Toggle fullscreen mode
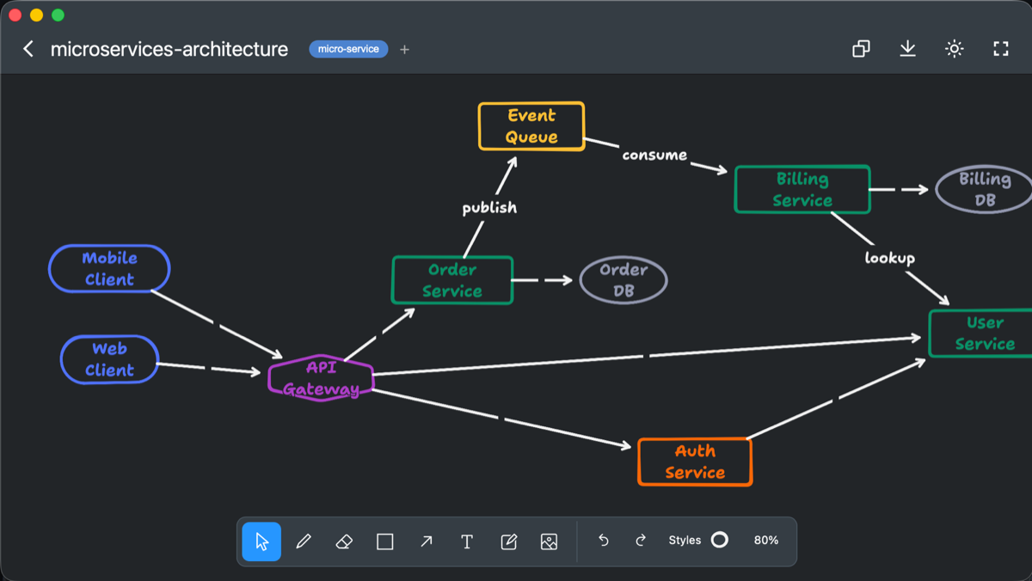This screenshot has height=581, width=1032. (1001, 49)
